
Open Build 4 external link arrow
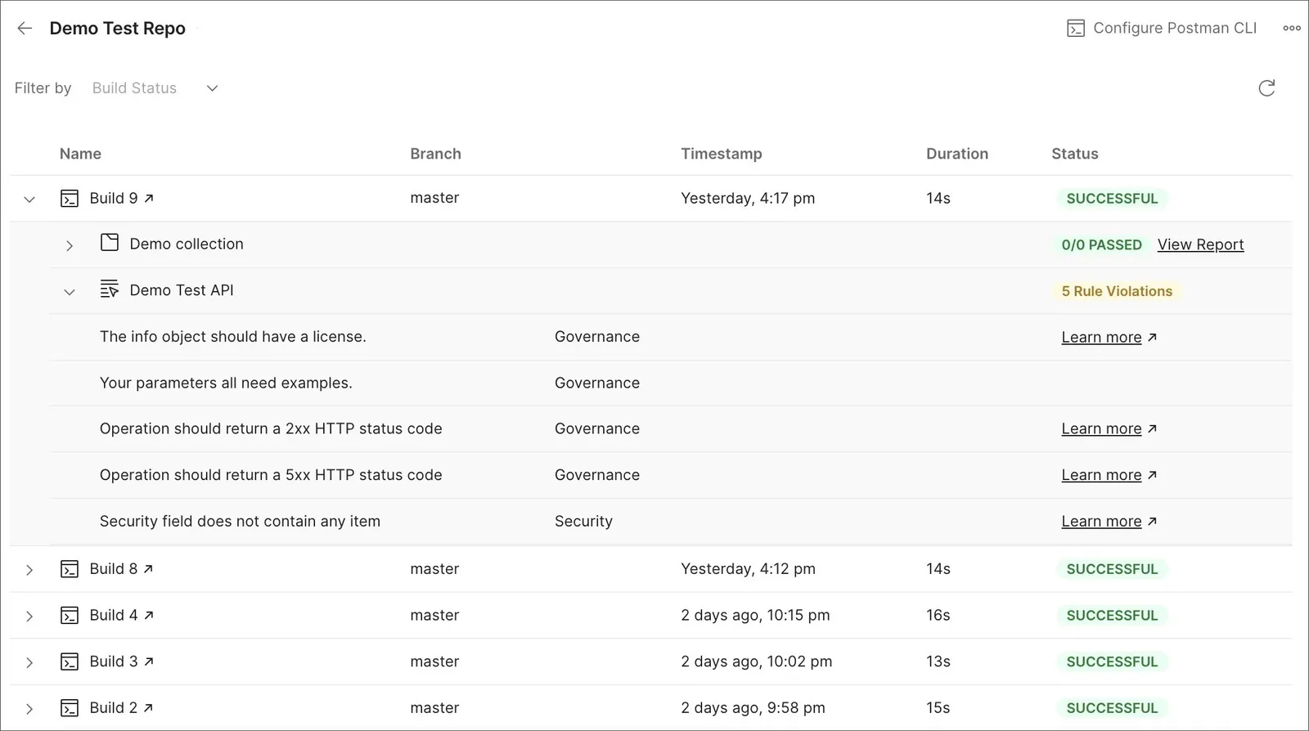click(149, 616)
